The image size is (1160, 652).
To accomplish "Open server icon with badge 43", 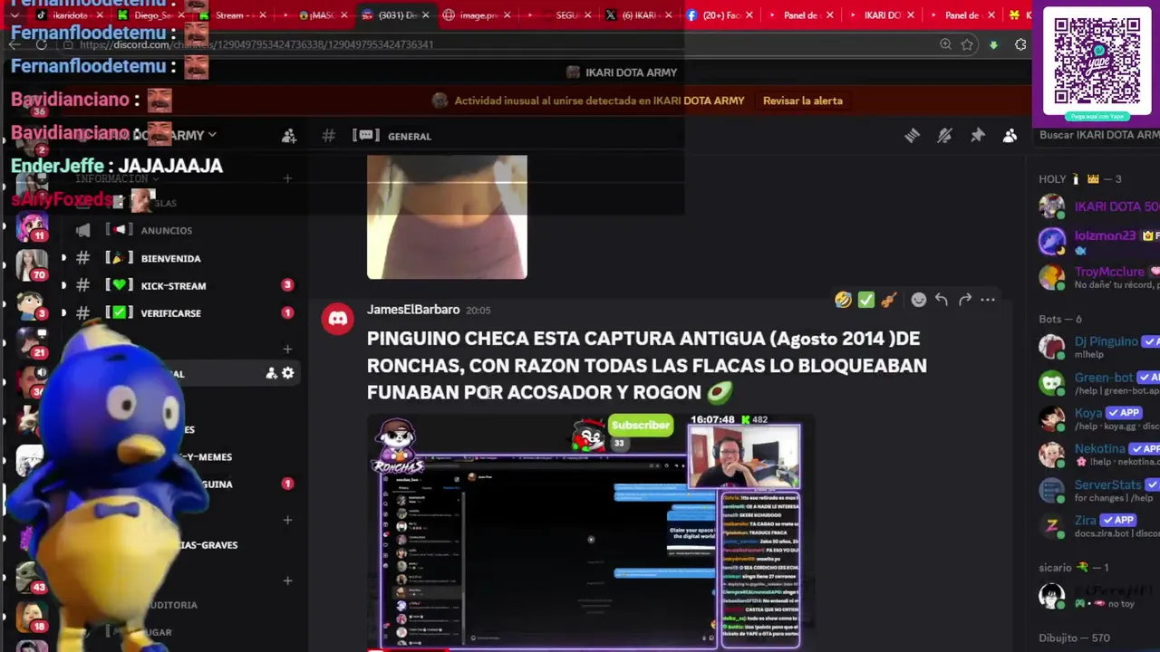I will (x=31, y=578).
